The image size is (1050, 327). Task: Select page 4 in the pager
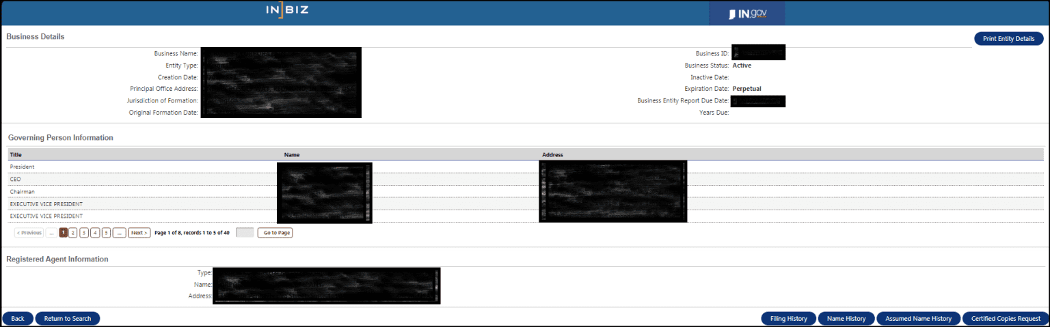point(95,233)
